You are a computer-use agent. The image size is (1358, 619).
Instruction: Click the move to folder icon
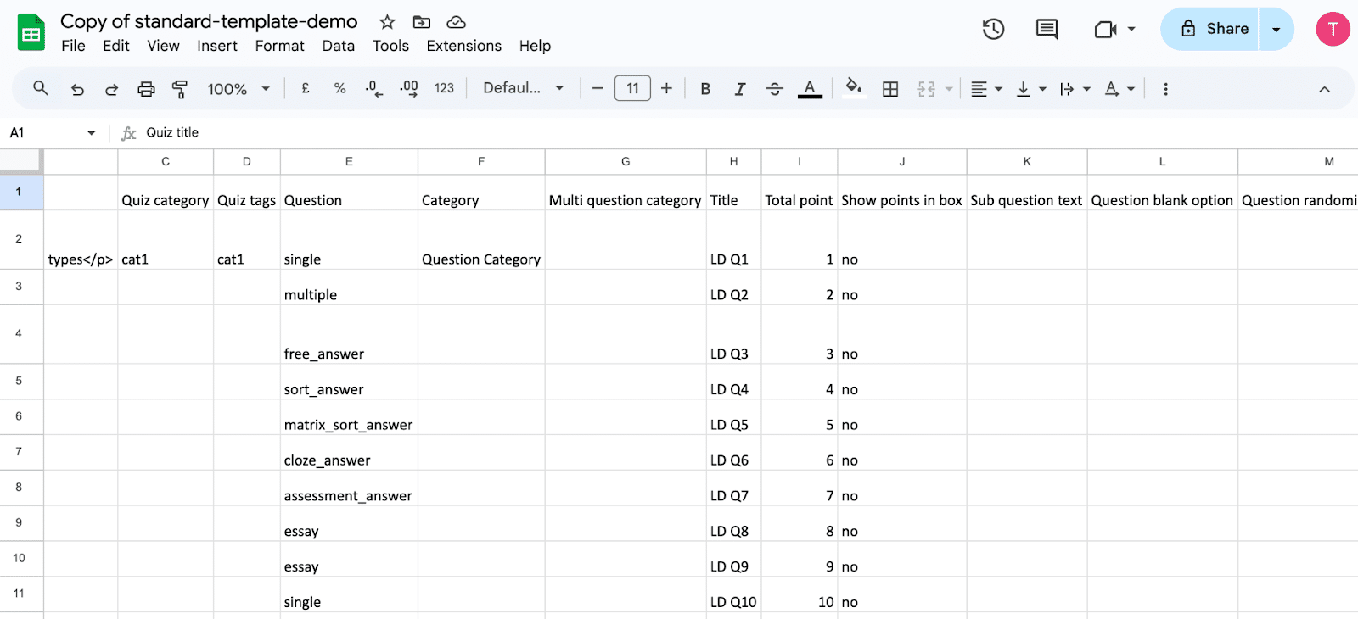click(422, 22)
